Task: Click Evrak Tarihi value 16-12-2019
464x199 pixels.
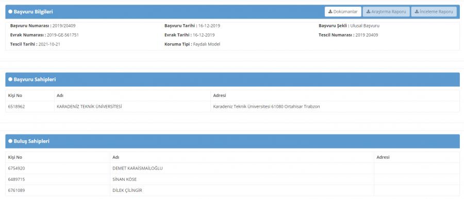Action: (x=204, y=35)
